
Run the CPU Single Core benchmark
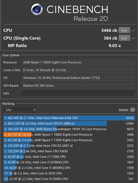124,38
